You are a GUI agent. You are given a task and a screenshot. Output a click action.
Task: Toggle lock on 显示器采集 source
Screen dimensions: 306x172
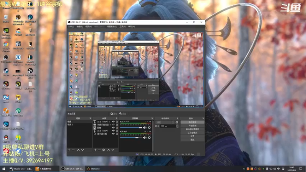tap(117, 134)
